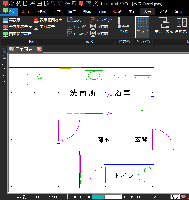
Task: Click the 洗面所 room label in drawing
Action: point(83,93)
